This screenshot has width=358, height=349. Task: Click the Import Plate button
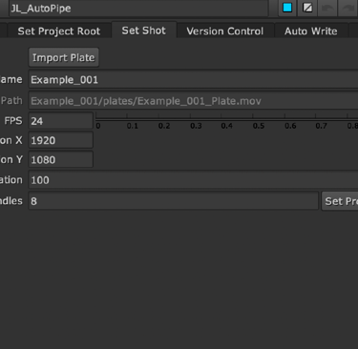pyautogui.click(x=64, y=57)
